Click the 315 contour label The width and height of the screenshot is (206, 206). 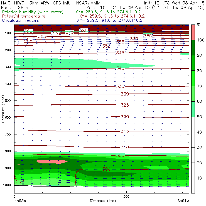(125, 131)
